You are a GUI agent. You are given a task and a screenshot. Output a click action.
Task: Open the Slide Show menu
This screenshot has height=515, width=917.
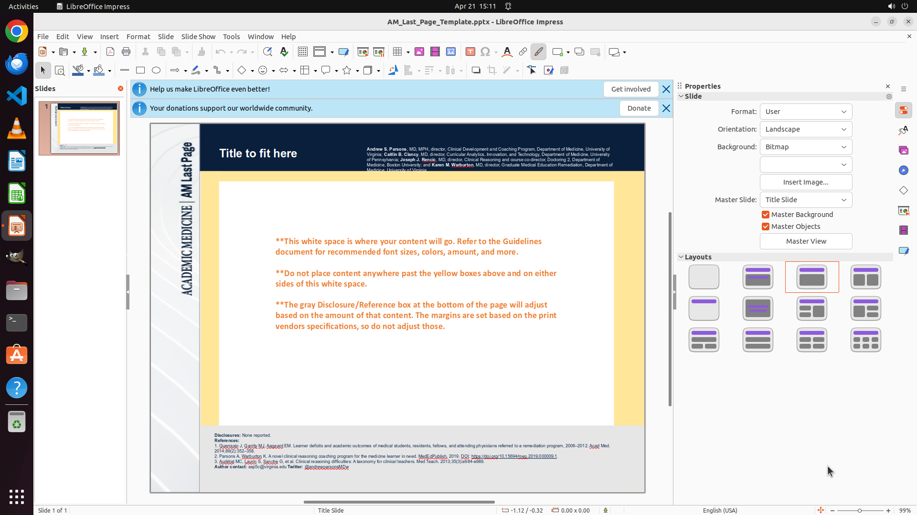[198, 37]
